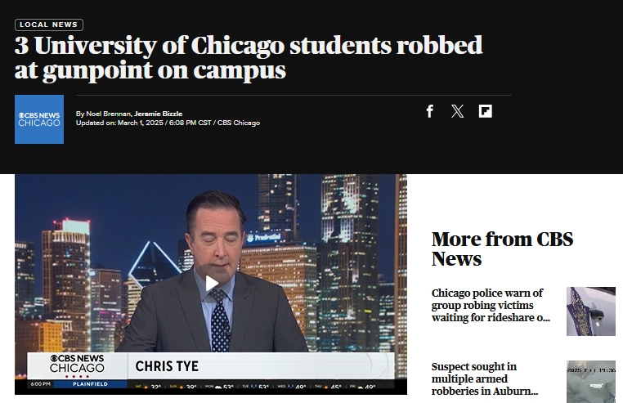Share the article on X
This screenshot has width=623, height=403.
pos(457,111)
